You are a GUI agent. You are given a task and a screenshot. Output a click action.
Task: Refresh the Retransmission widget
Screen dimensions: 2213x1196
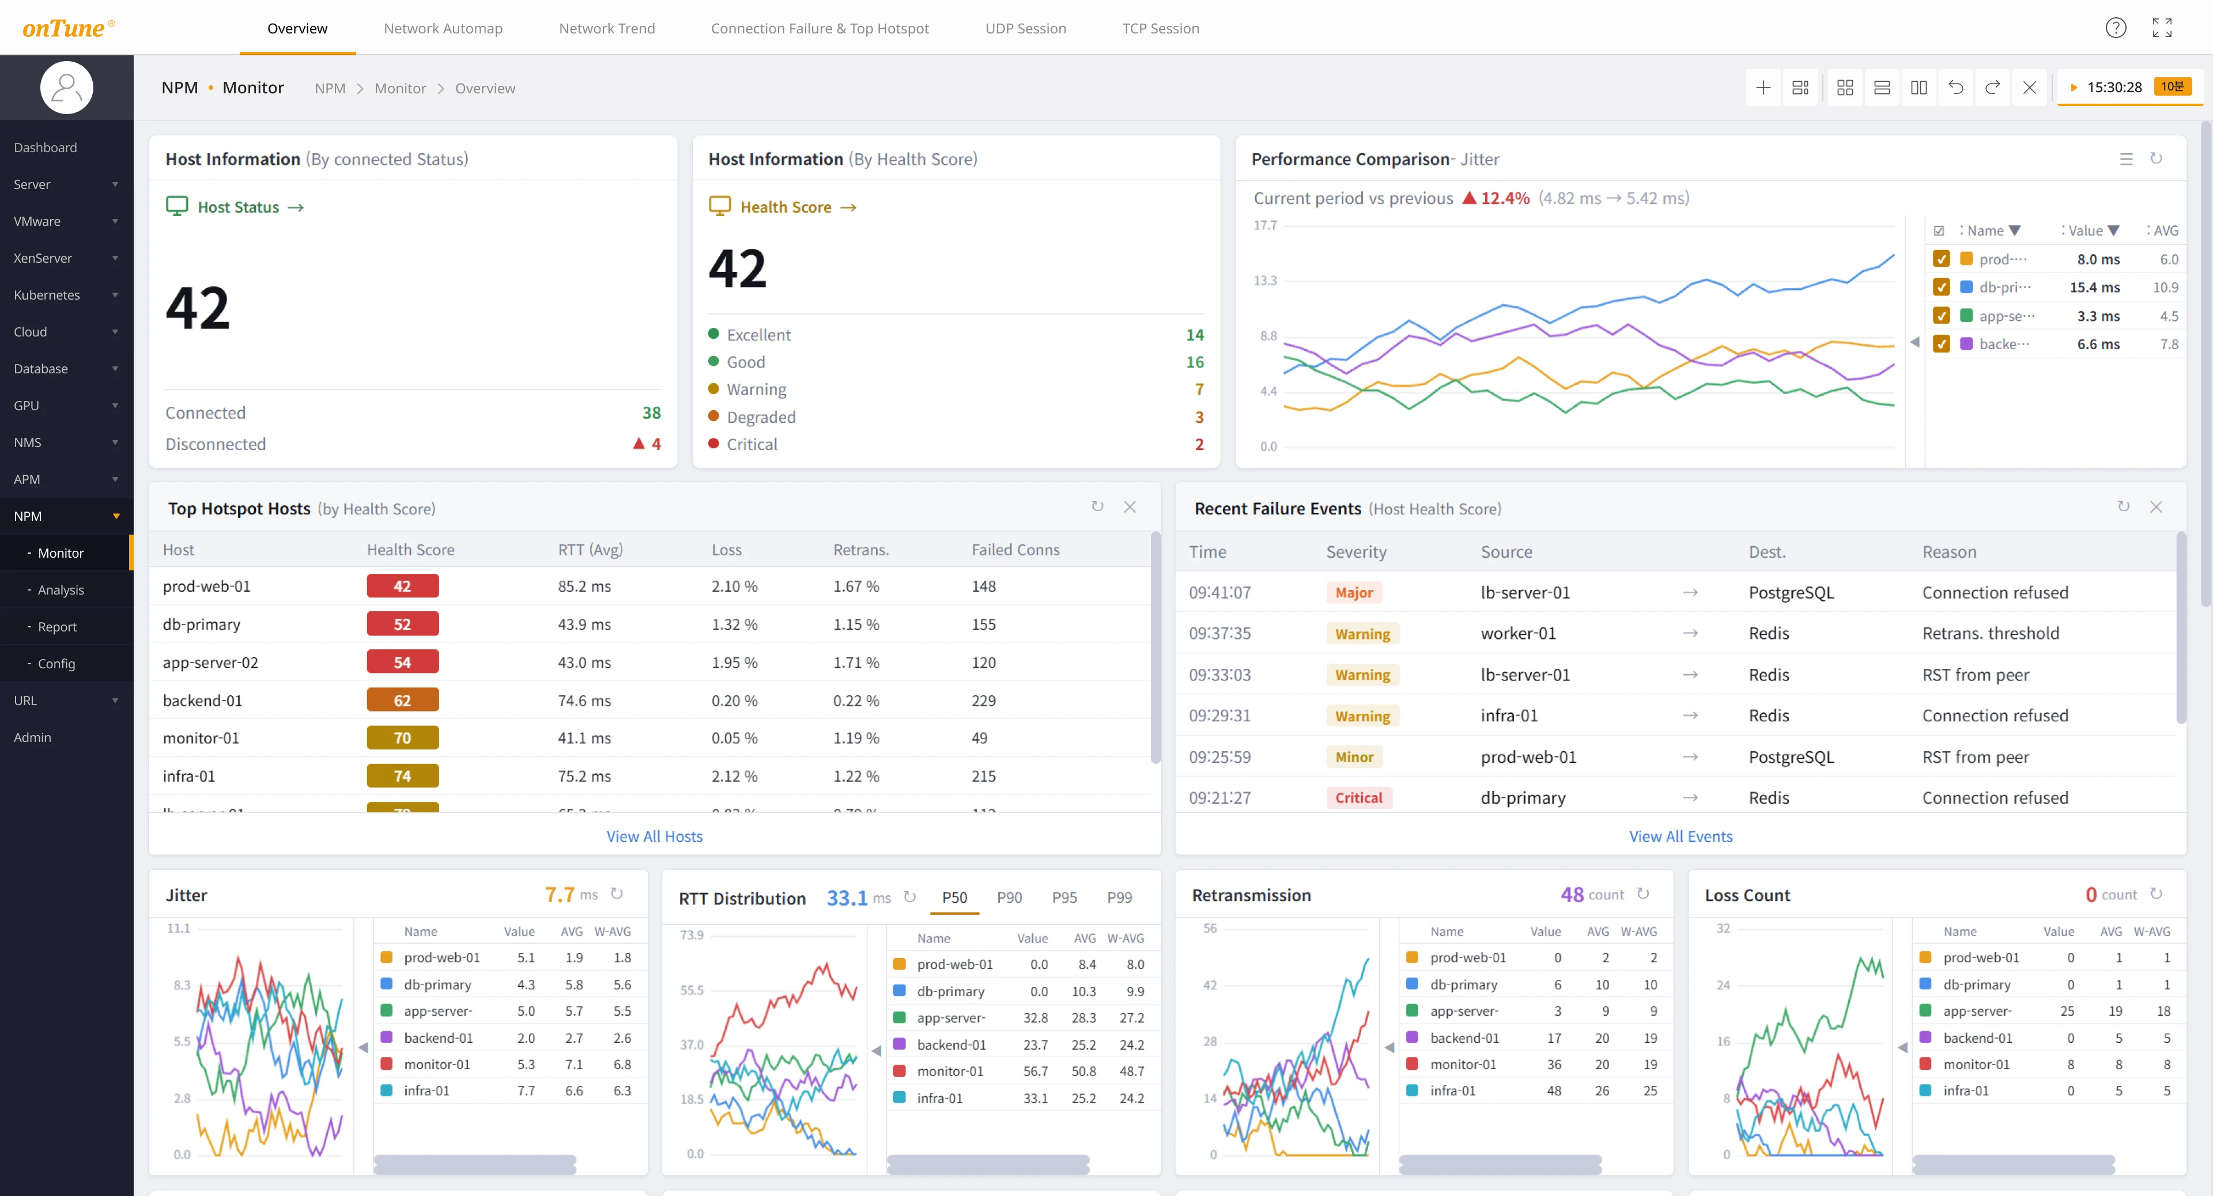click(1642, 894)
